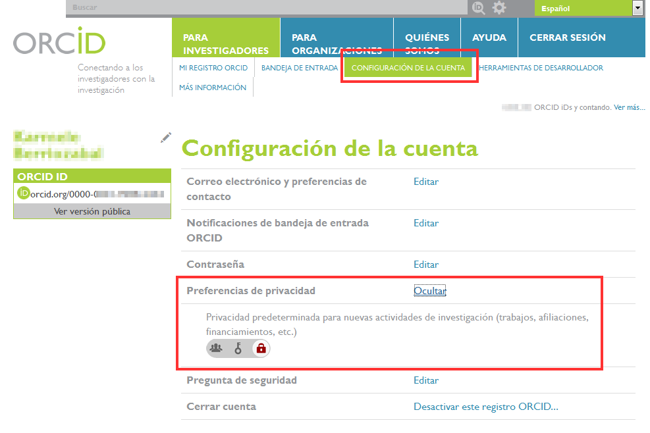Click the Configuración de la cuenta heading
The image size is (650, 433).
(x=330, y=149)
